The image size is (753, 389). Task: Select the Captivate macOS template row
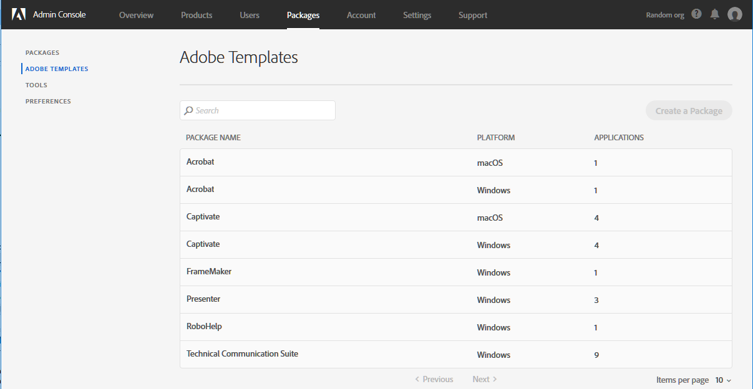coord(455,218)
